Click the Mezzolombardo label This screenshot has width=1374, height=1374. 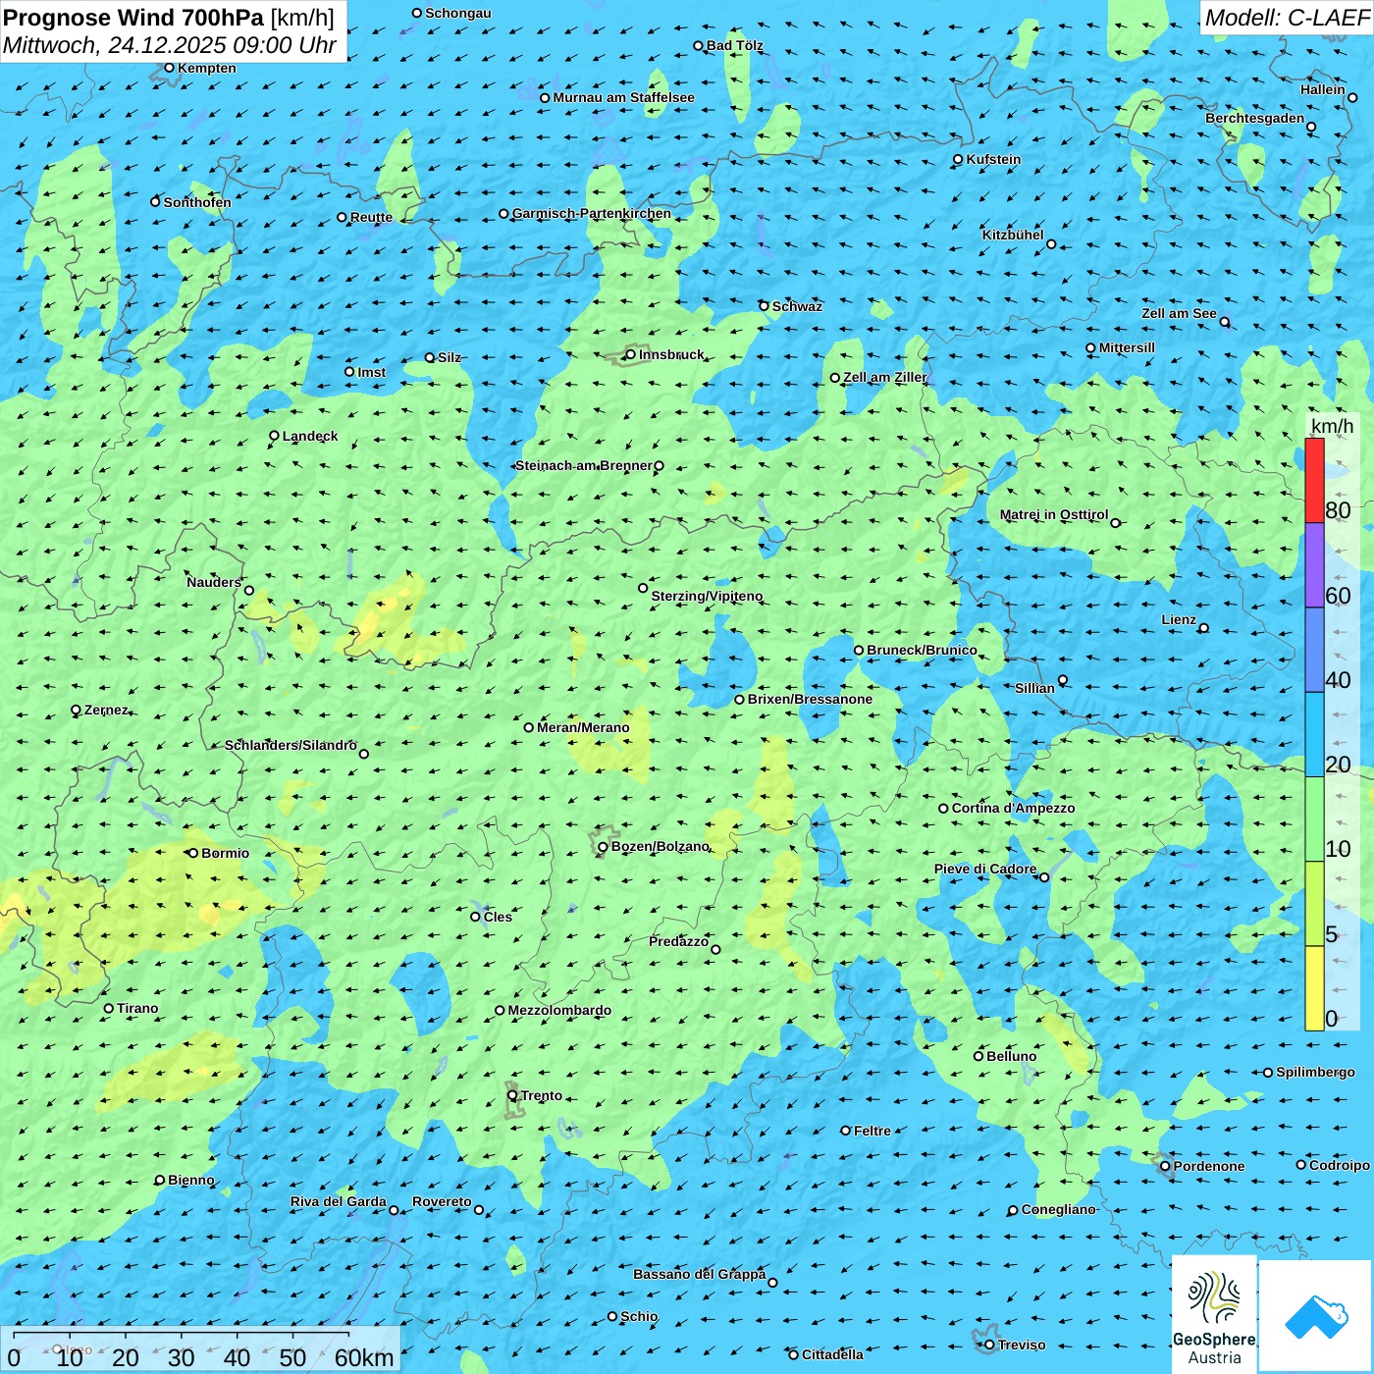[x=559, y=1010]
